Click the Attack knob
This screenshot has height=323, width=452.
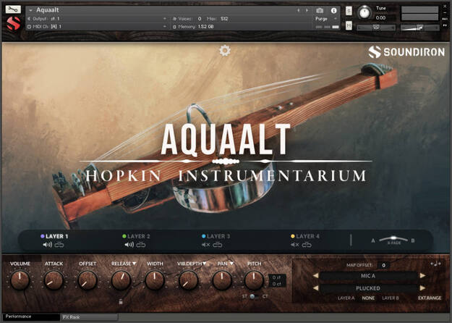[54, 280]
